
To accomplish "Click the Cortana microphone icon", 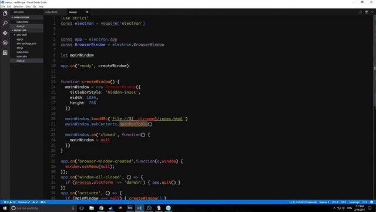I will coord(73,208).
